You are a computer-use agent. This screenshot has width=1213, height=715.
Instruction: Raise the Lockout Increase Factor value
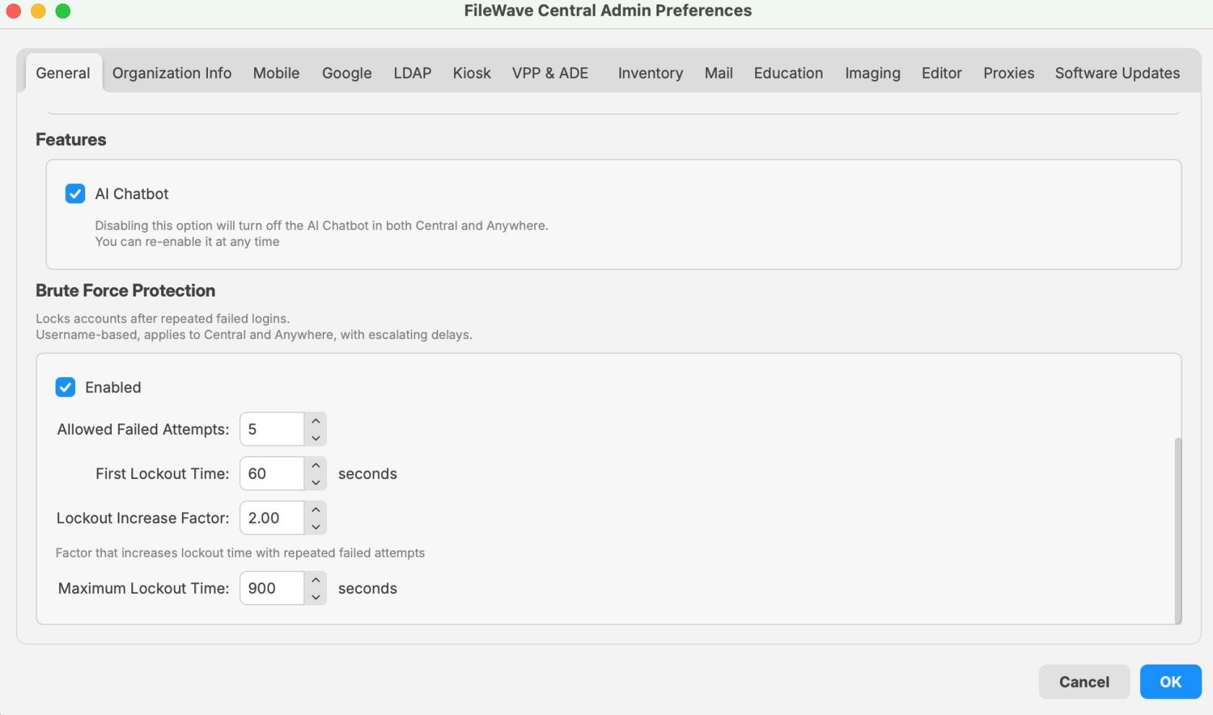(316, 508)
